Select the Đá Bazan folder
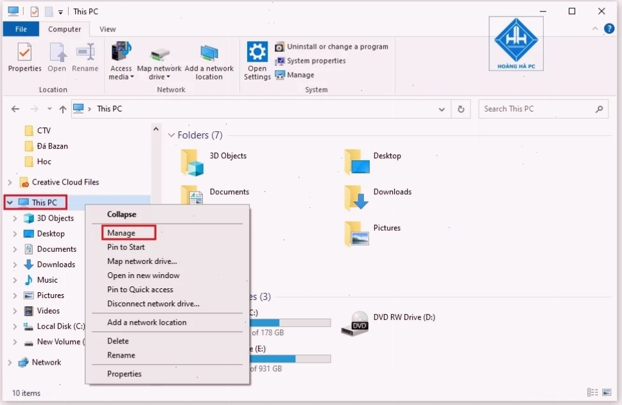This screenshot has height=405, width=622. click(46, 146)
